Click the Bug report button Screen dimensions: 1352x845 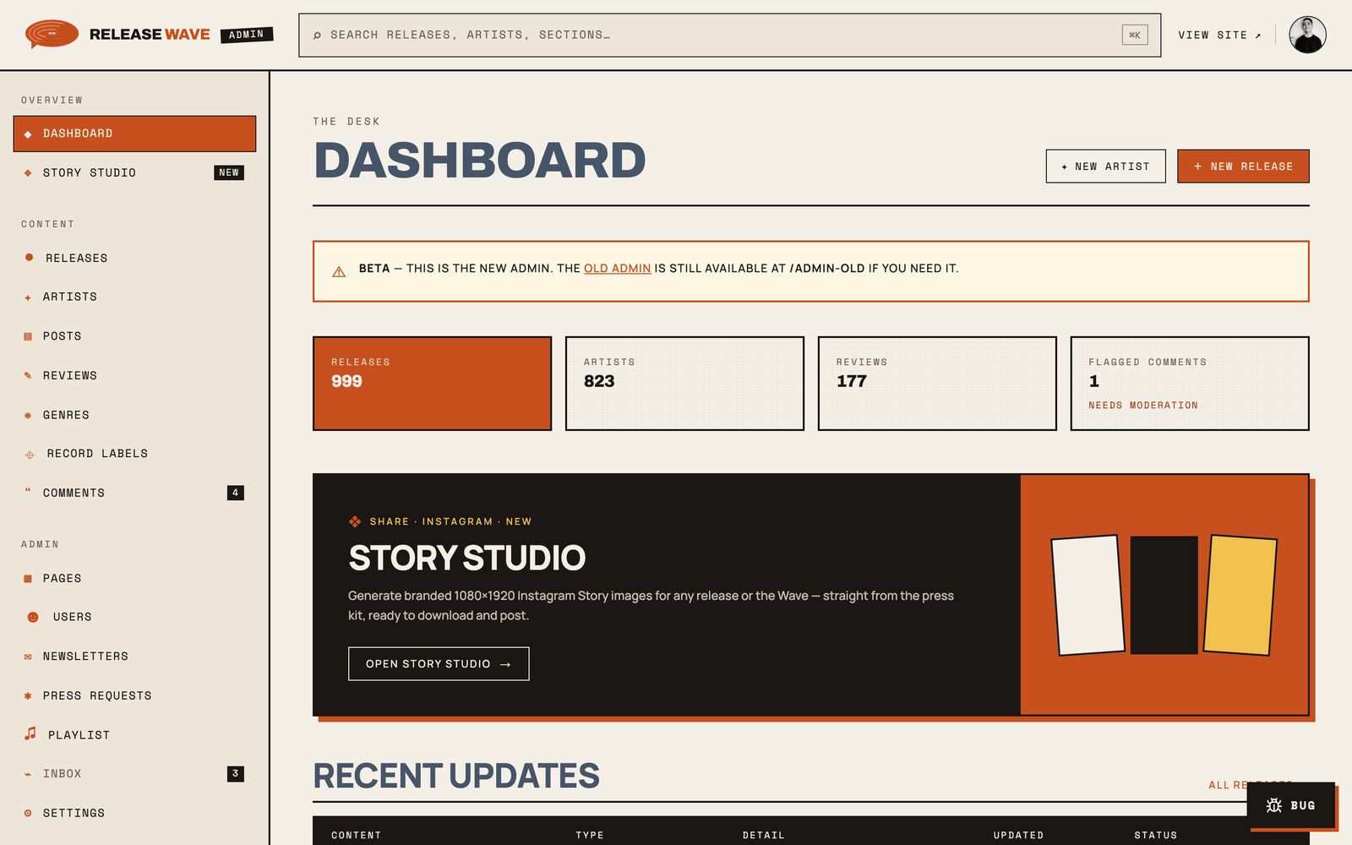[1291, 805]
